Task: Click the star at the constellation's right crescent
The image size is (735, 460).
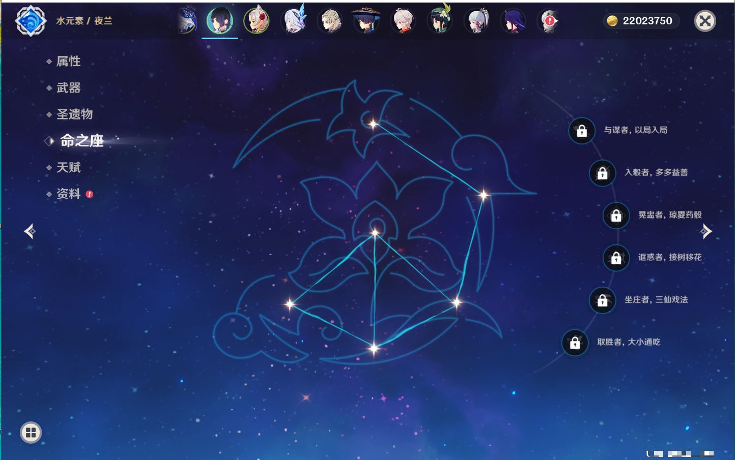Action: pos(483,194)
